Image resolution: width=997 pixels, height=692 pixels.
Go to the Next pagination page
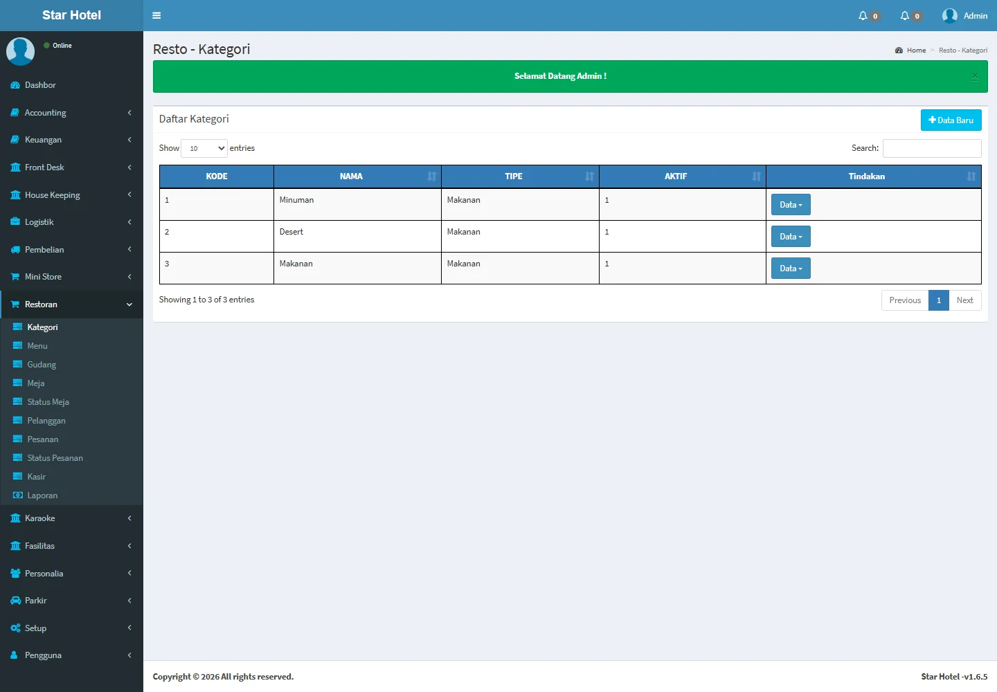tap(964, 300)
